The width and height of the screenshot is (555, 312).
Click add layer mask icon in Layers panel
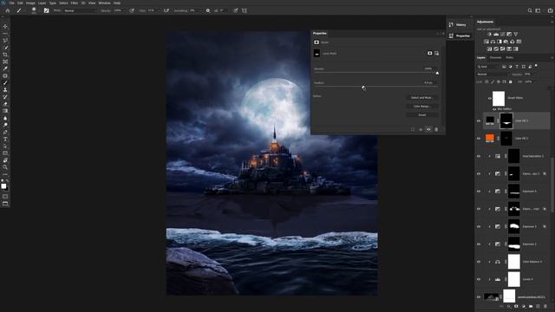tap(516, 306)
